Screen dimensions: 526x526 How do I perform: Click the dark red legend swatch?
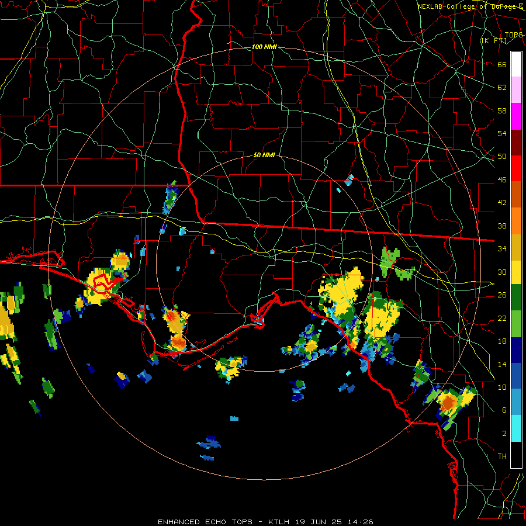point(516,143)
